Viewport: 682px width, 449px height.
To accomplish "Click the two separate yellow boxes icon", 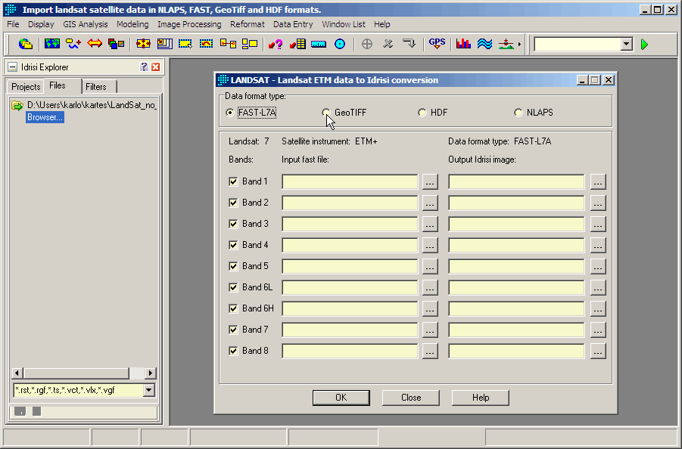I will tap(250, 44).
